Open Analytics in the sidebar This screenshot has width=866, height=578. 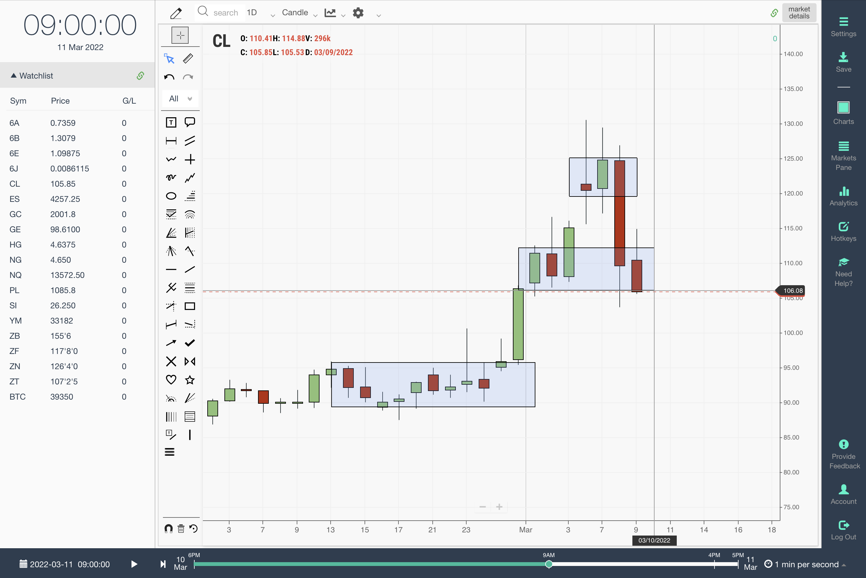843,196
